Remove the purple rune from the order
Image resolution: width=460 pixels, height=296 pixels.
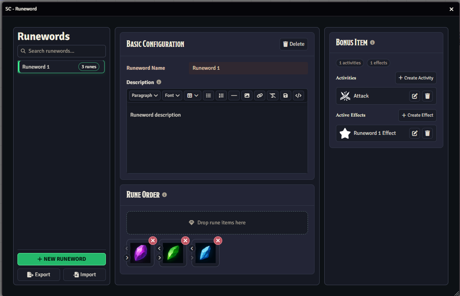(x=153, y=241)
